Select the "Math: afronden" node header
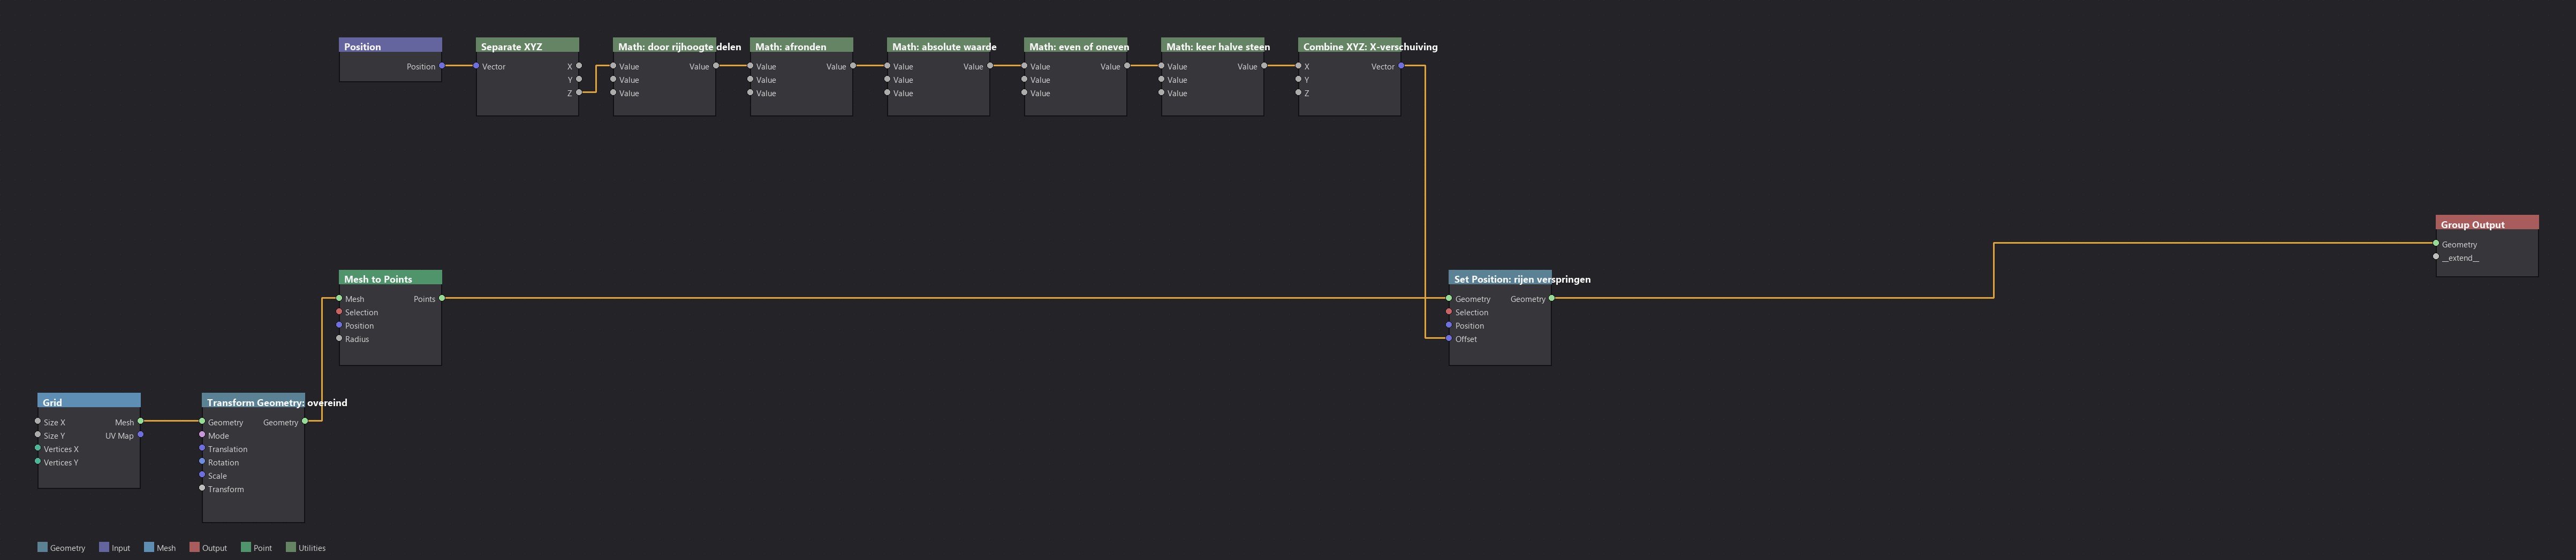The height and width of the screenshot is (560, 2576). (801, 45)
